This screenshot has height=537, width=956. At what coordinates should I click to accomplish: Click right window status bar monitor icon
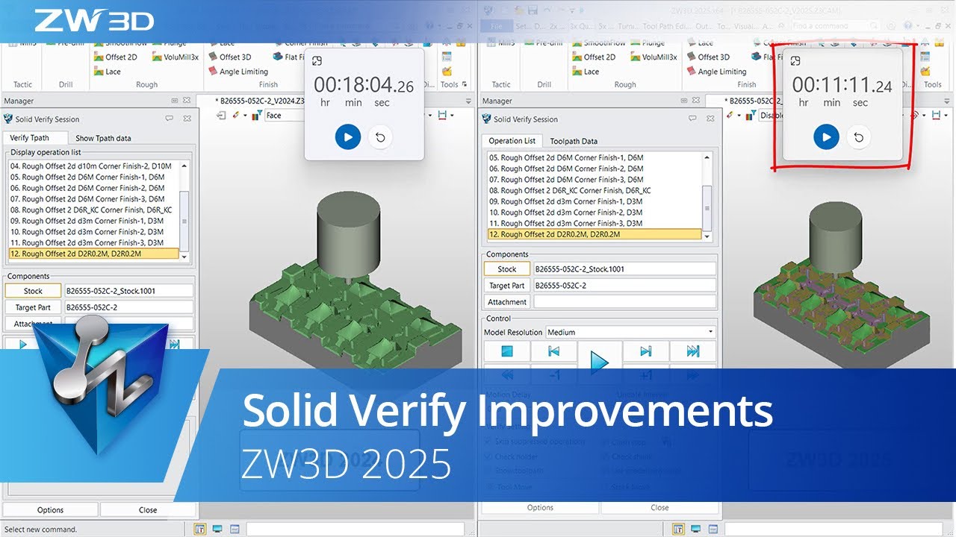point(695,529)
